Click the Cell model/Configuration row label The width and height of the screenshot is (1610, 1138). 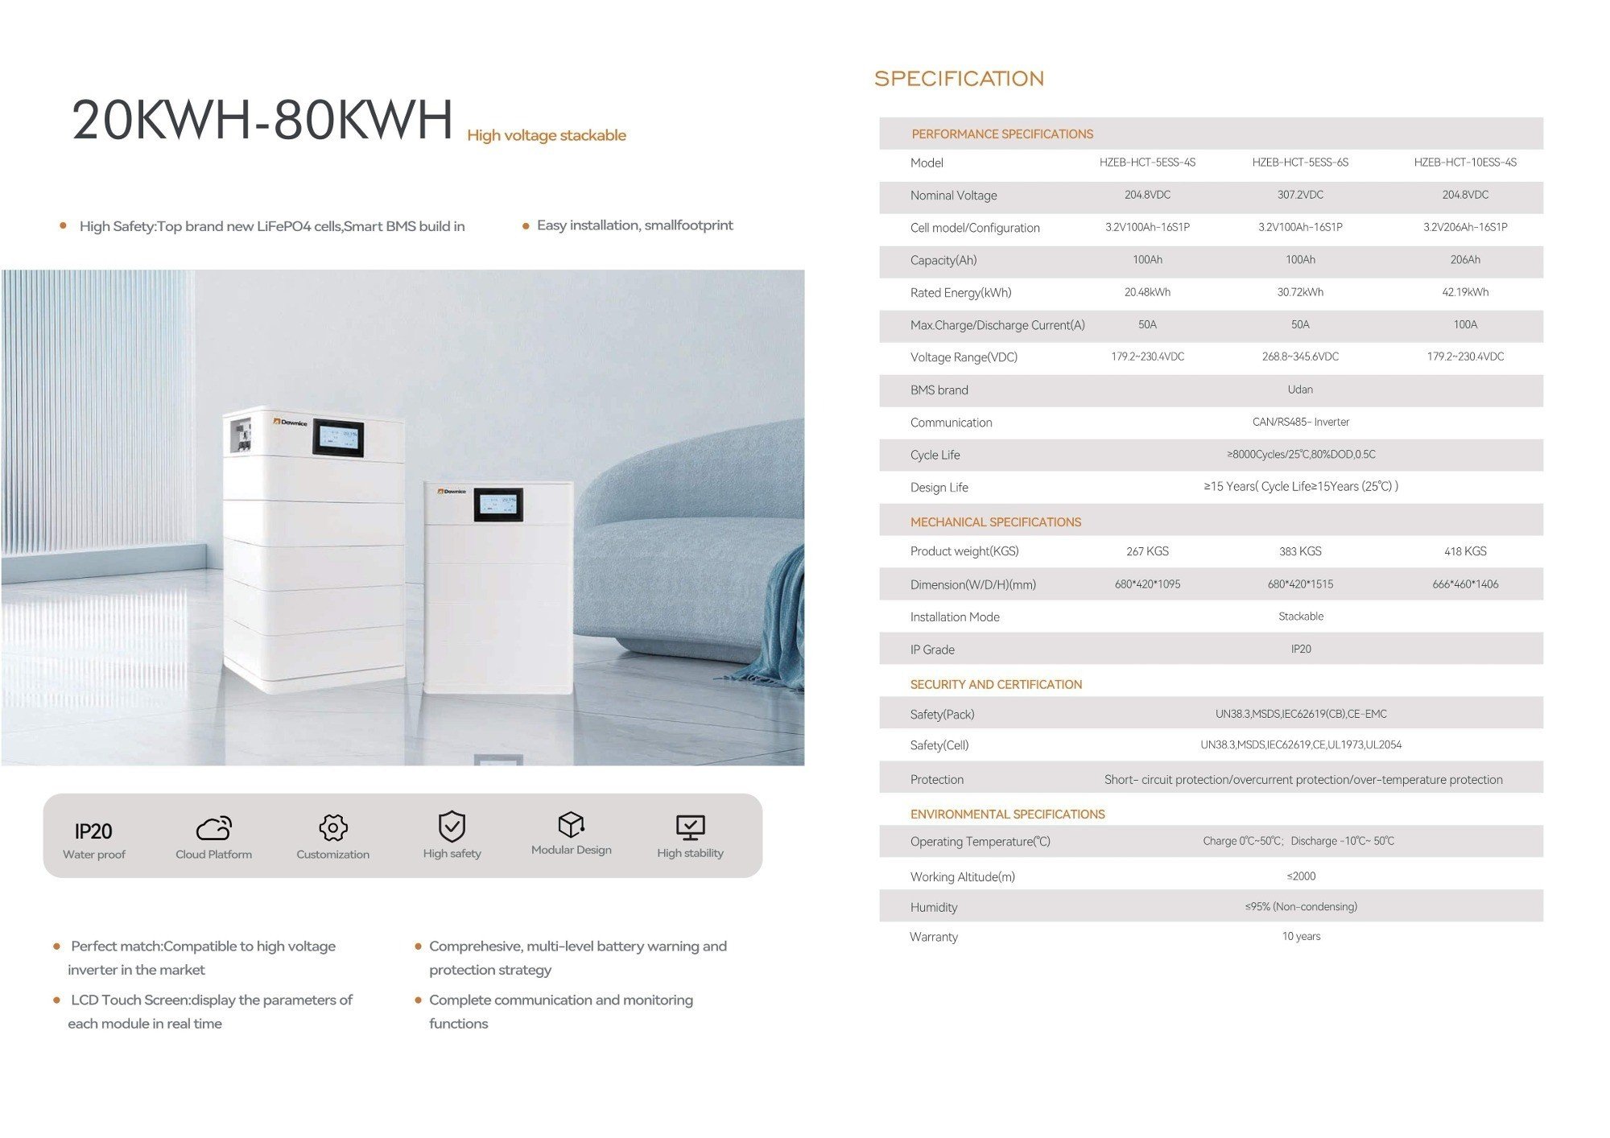pos(975,228)
